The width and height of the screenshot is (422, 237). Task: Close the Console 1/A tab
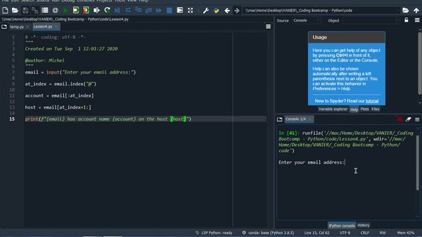pos(310,119)
